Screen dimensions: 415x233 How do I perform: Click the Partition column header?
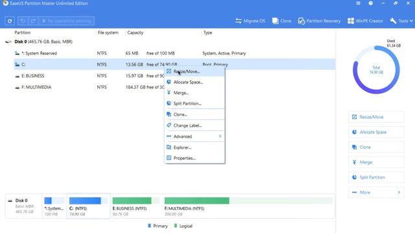coord(23,32)
